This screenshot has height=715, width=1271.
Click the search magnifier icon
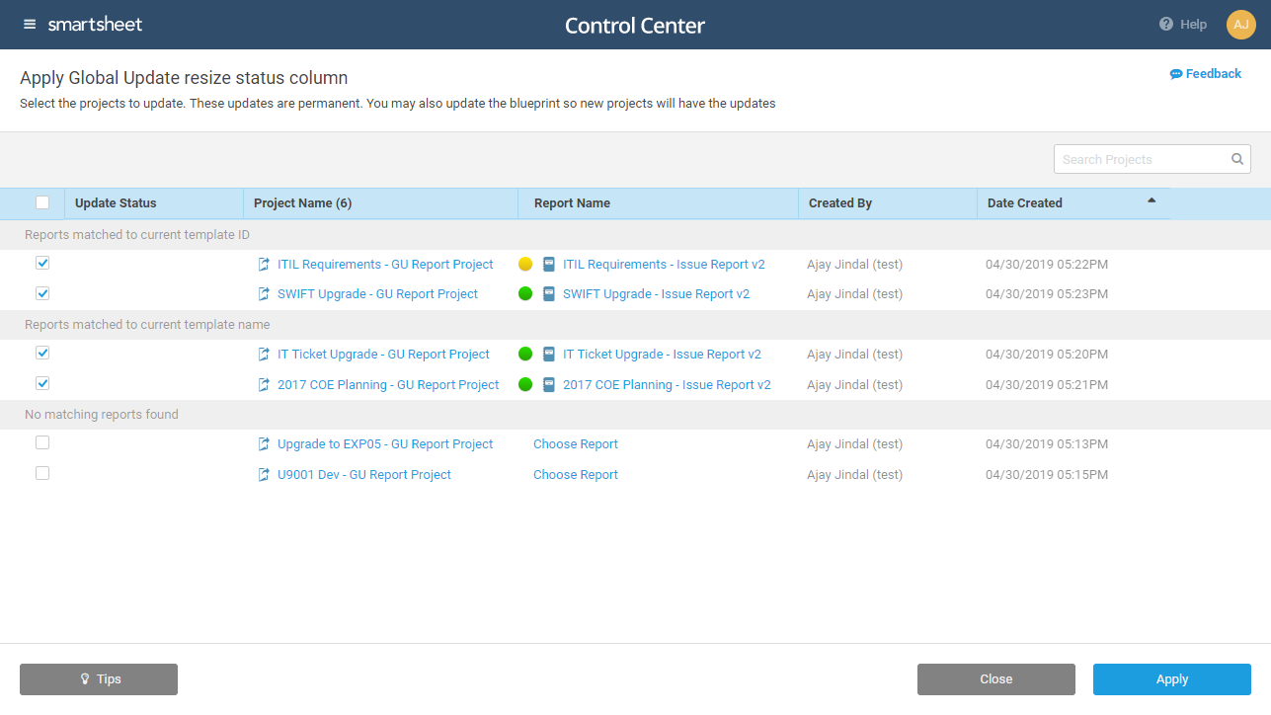[1237, 159]
